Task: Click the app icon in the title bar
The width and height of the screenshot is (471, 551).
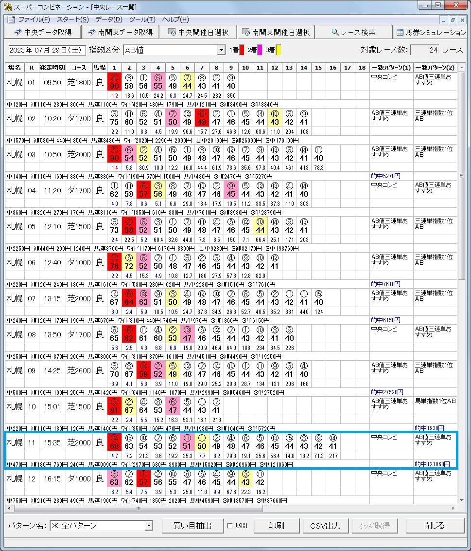Action: tap(7, 7)
